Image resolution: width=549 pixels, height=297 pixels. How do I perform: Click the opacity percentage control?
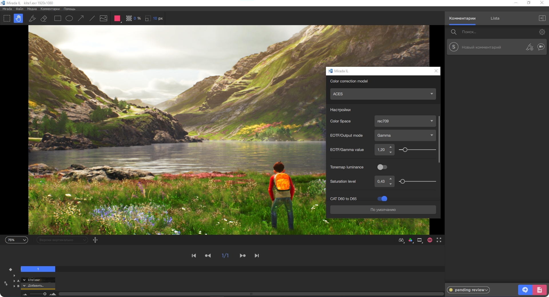tap(134, 18)
